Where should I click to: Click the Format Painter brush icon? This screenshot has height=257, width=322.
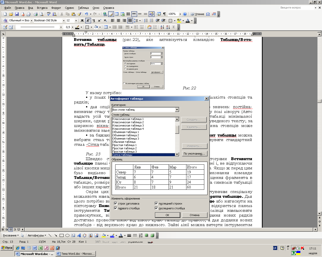[79, 14]
